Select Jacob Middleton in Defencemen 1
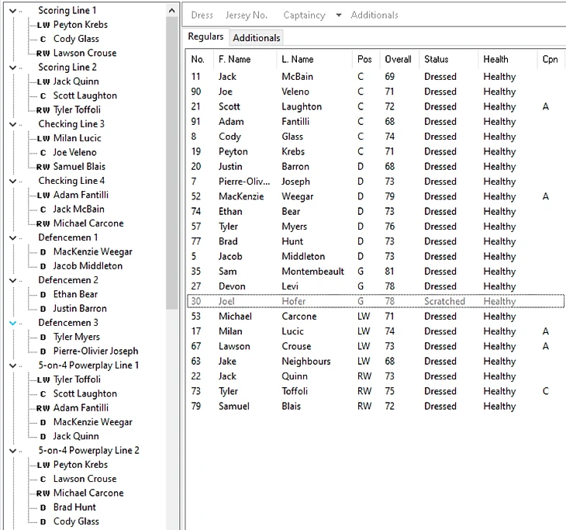Screen dimensions: 566x530 88,266
